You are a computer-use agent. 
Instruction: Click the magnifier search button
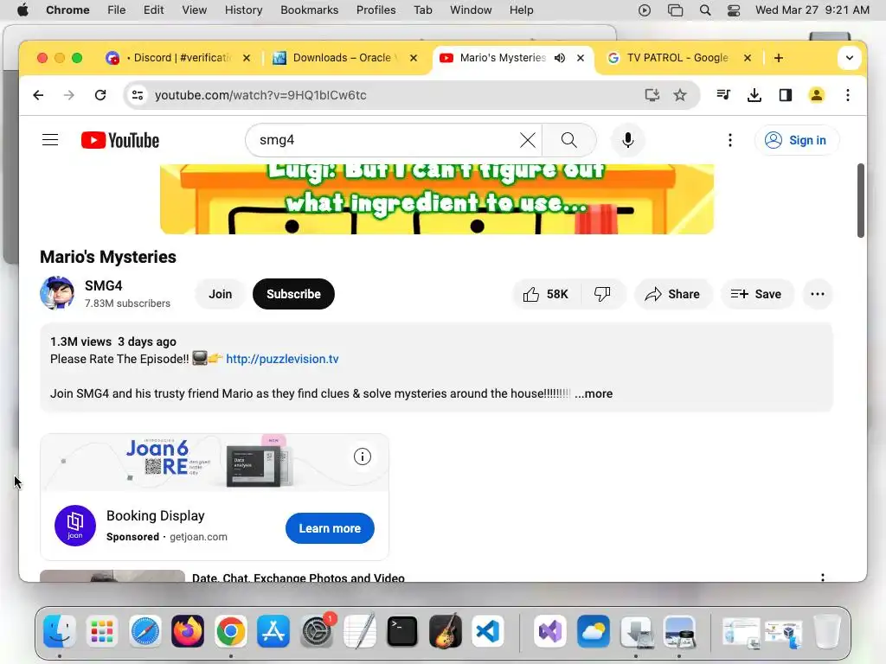pos(569,140)
